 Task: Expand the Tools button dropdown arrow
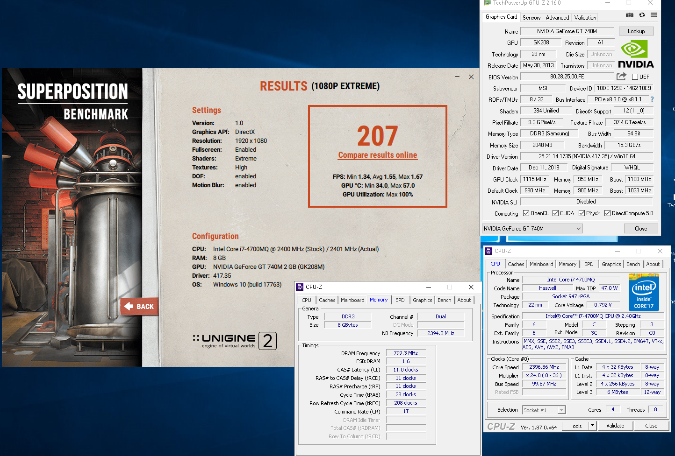592,426
